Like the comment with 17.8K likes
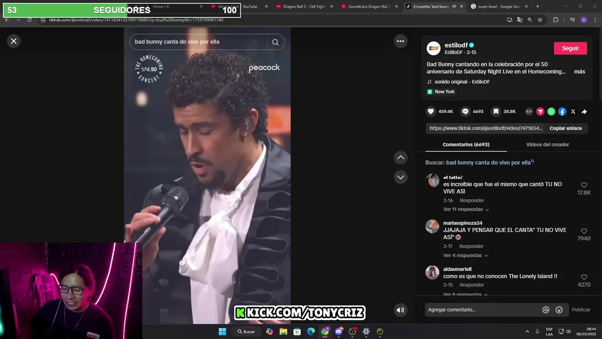Viewport: 602px width, 339px height. pos(584,185)
